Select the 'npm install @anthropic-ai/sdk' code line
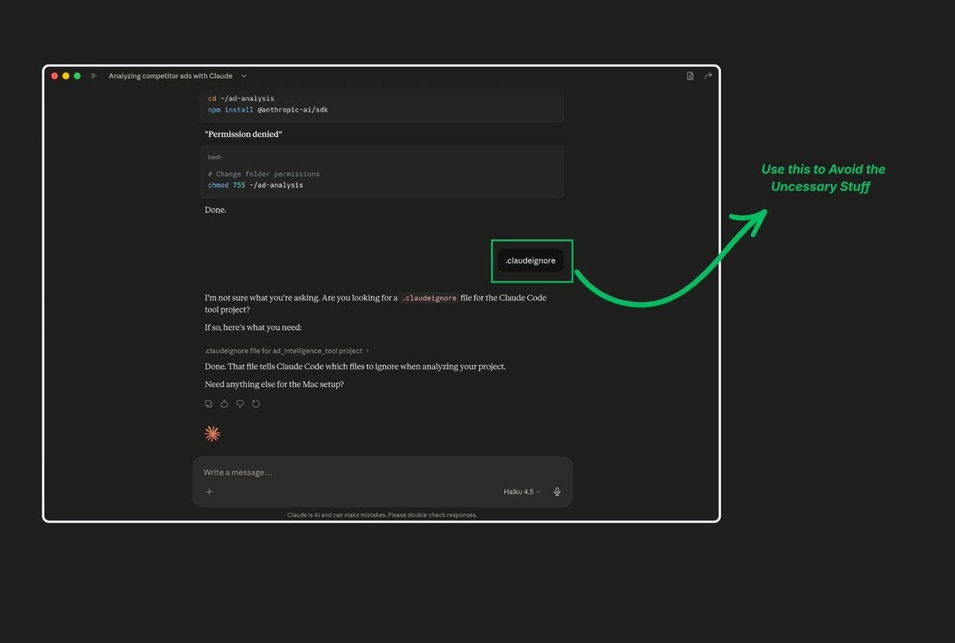This screenshot has height=643, width=955. (268, 110)
